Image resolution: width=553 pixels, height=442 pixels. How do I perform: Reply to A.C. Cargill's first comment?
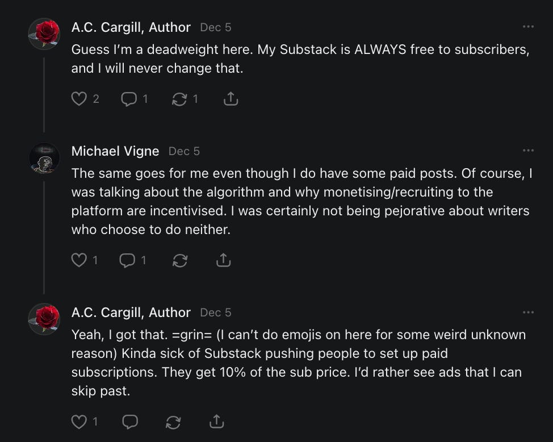coord(129,99)
